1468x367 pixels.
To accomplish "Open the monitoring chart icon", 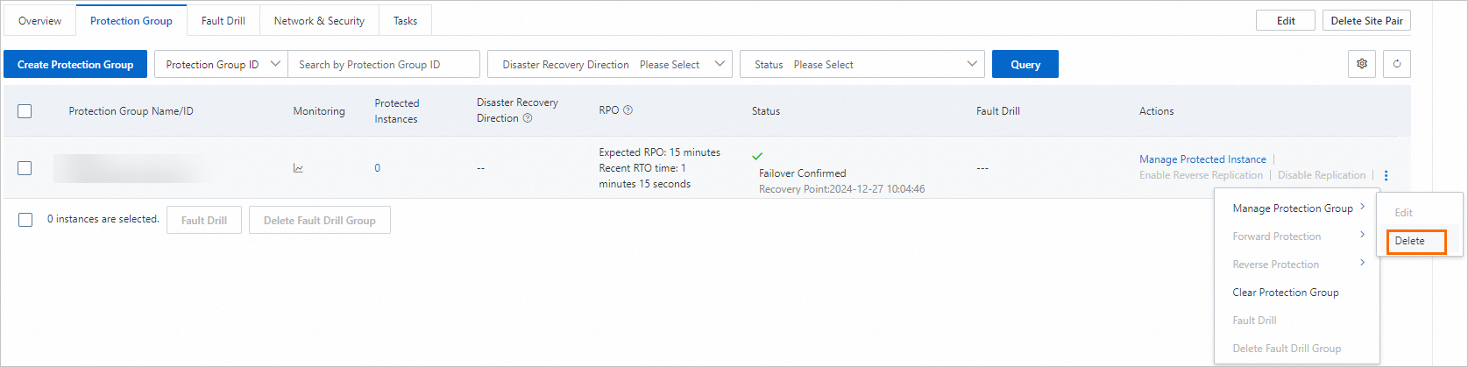I will pos(298,168).
